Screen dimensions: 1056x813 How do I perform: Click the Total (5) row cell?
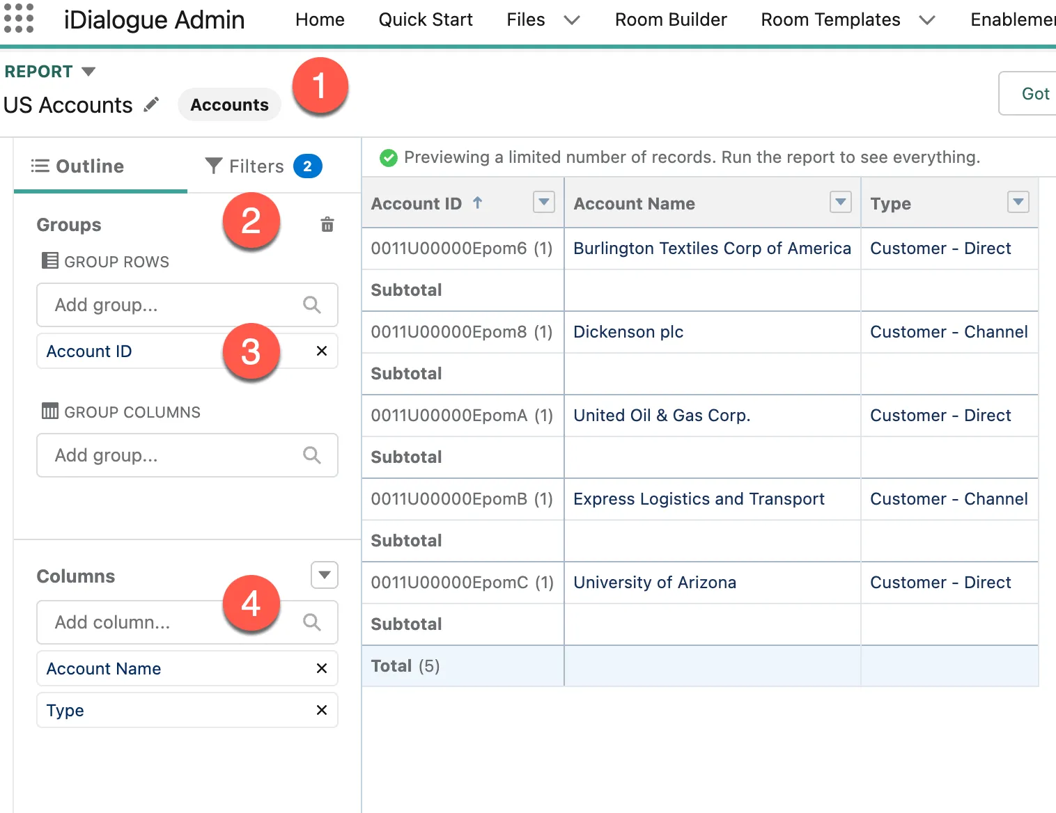click(x=463, y=665)
